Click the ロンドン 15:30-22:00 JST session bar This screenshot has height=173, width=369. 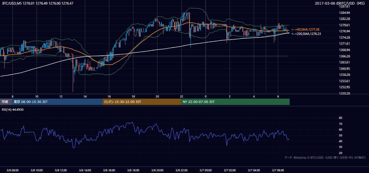click(x=142, y=102)
